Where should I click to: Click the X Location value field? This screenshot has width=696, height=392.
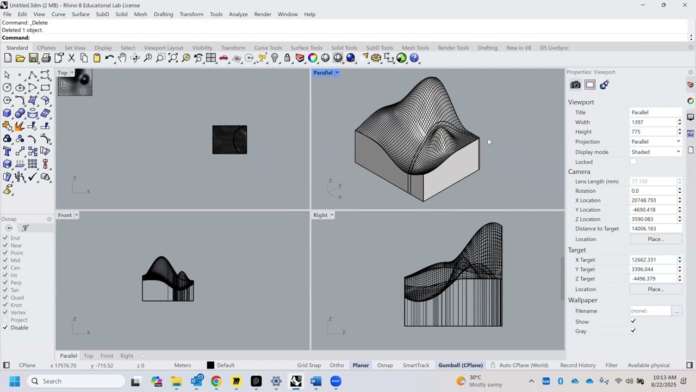(652, 200)
